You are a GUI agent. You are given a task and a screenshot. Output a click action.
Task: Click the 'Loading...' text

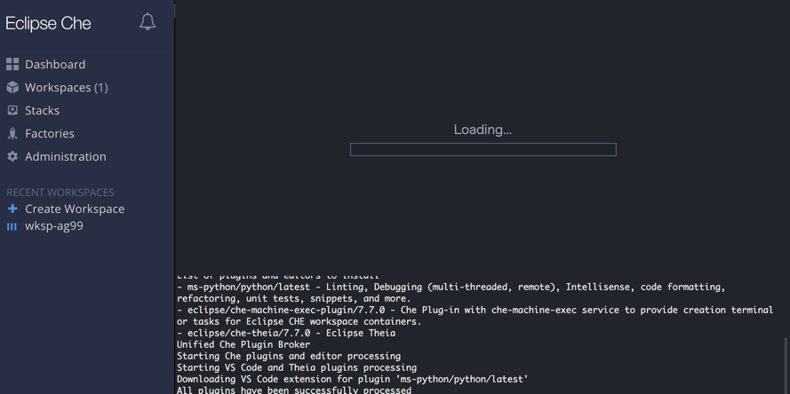[x=483, y=130]
